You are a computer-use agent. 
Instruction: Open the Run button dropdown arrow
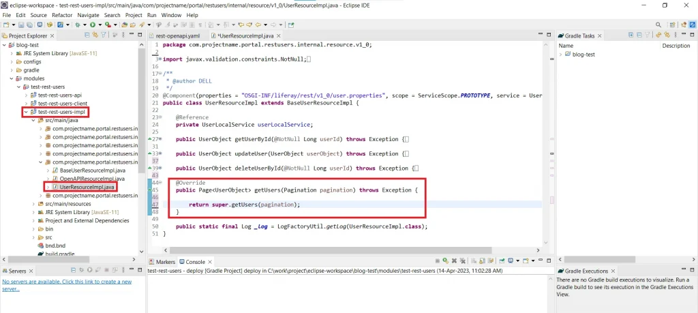(100, 25)
